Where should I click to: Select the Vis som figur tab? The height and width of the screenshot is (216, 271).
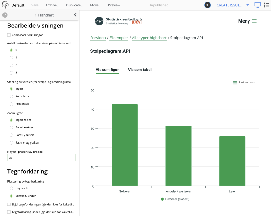[x=107, y=70]
